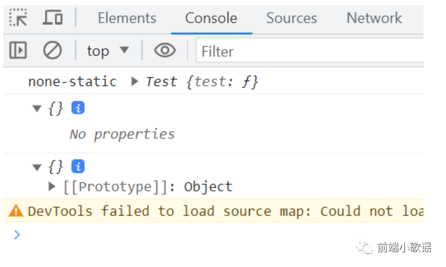Toggle the device toolbar icon
The width and height of the screenshot is (446, 267).
pos(53,18)
